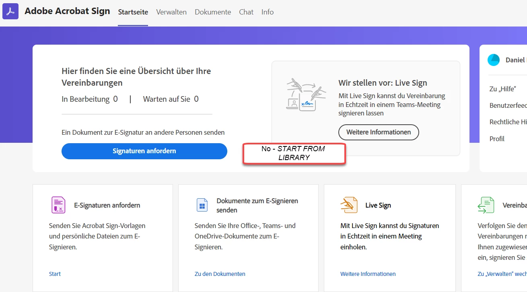The height and width of the screenshot is (292, 527).
Task: Click the Adobe Acrobat Sign logo icon
Action: (10, 11)
